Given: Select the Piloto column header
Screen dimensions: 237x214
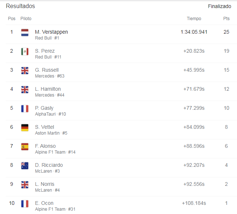Looking at the screenshot, I should tap(26, 19).
